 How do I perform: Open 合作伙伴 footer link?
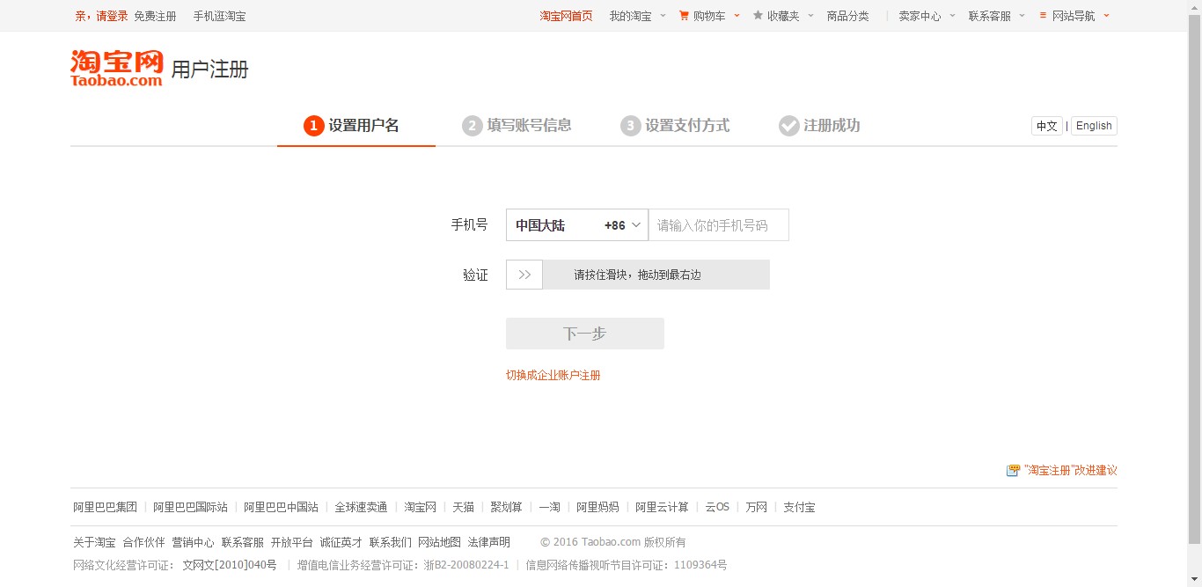click(x=143, y=542)
